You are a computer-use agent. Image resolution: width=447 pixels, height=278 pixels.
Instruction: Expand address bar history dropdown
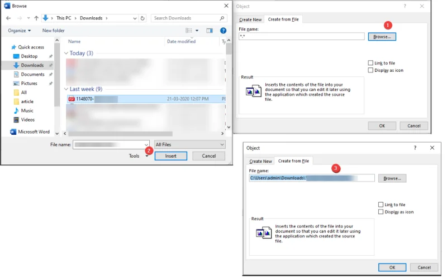point(135,18)
